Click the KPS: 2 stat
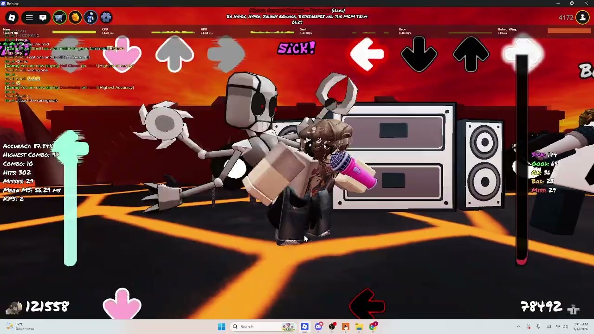Screen dimensions: 594x334 (x=13, y=199)
